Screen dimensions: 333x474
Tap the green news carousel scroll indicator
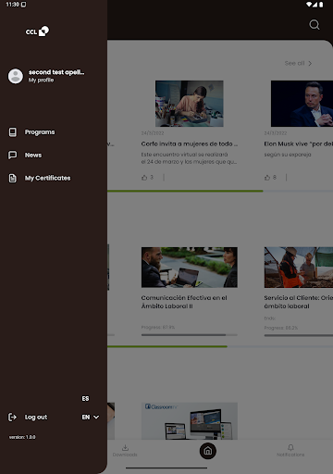click(x=185, y=191)
